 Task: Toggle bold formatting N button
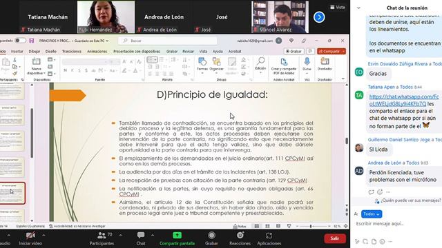click(65, 70)
